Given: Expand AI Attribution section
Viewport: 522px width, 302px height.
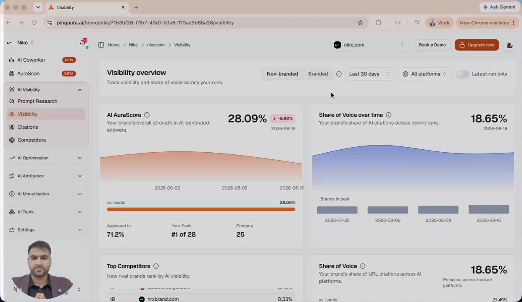Looking at the screenshot, I should pyautogui.click(x=45, y=176).
